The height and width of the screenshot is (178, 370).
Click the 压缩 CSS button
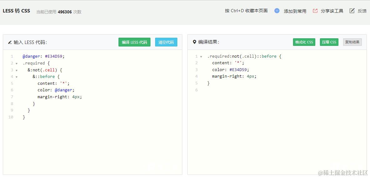click(329, 42)
